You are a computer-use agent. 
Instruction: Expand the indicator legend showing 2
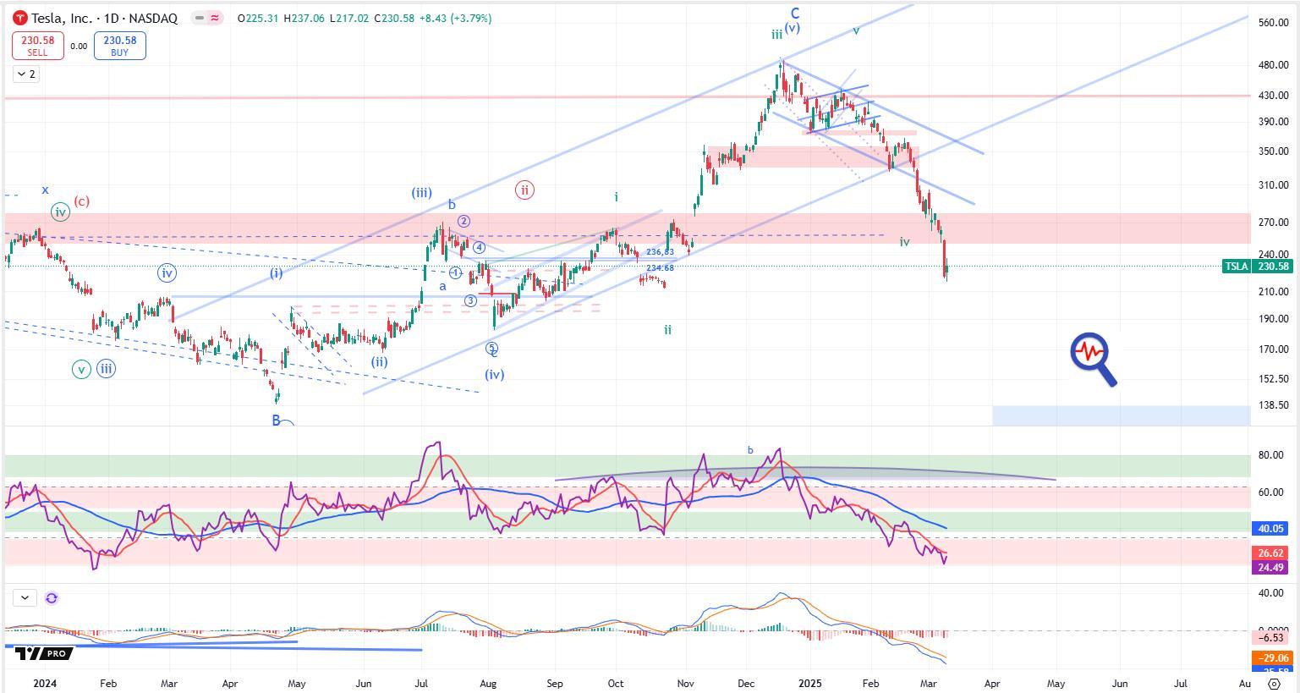(x=25, y=74)
